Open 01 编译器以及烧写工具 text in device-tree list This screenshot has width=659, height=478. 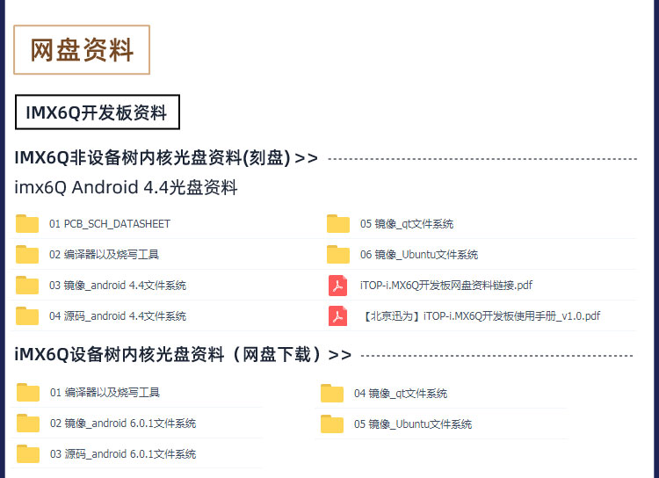tap(105, 392)
